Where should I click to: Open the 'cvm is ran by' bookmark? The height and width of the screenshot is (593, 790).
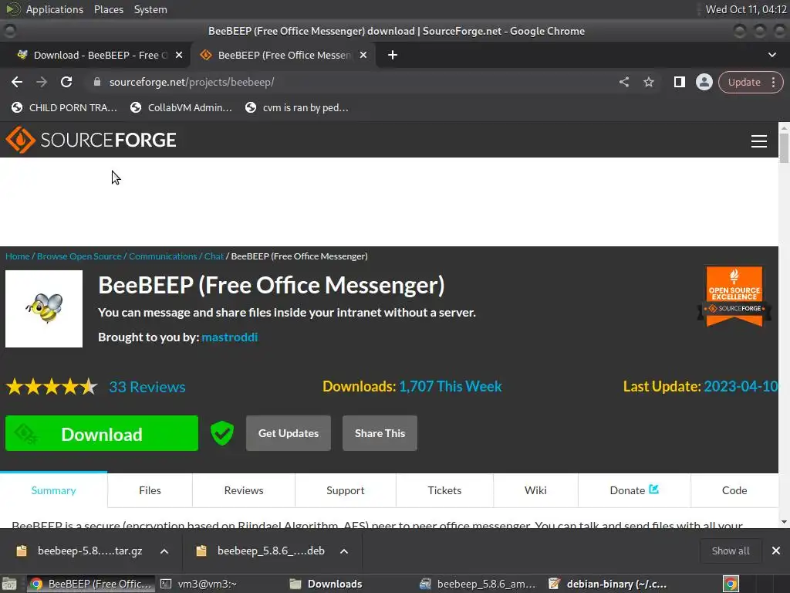[297, 107]
